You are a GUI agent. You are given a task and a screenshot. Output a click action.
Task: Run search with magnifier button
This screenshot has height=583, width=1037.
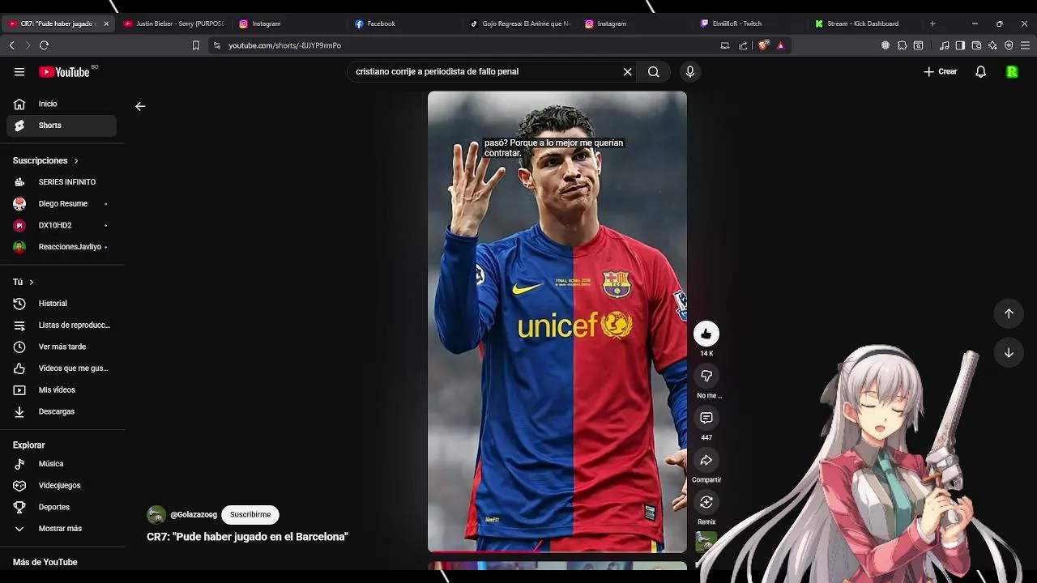(653, 72)
